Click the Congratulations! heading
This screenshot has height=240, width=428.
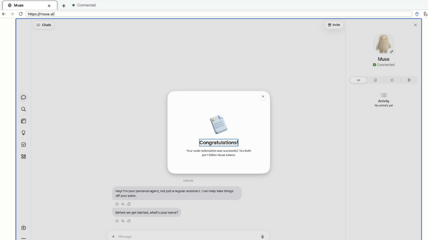tap(219, 142)
